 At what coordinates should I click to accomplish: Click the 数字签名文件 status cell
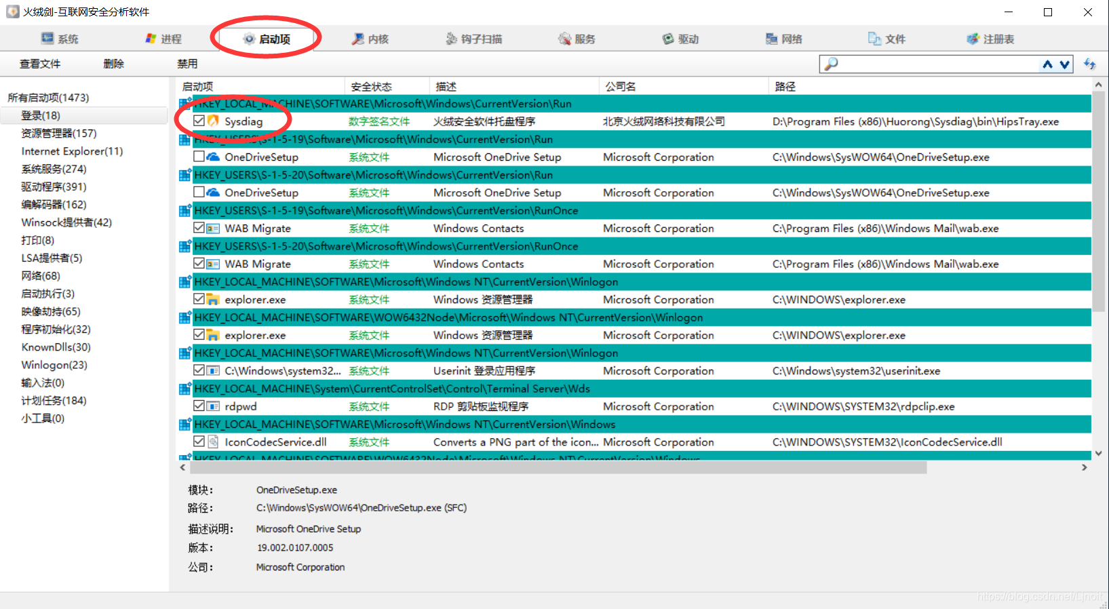(x=379, y=121)
